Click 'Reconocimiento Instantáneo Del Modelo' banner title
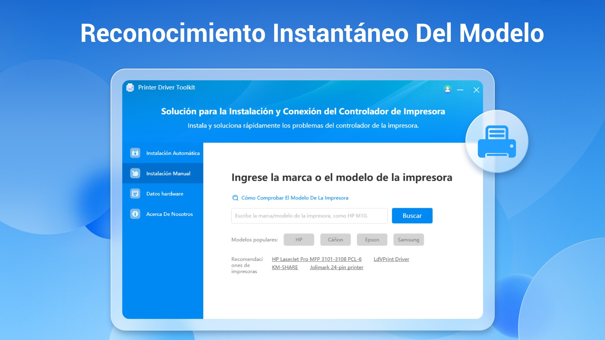Screen dimensions: 605x340 click(312, 33)
